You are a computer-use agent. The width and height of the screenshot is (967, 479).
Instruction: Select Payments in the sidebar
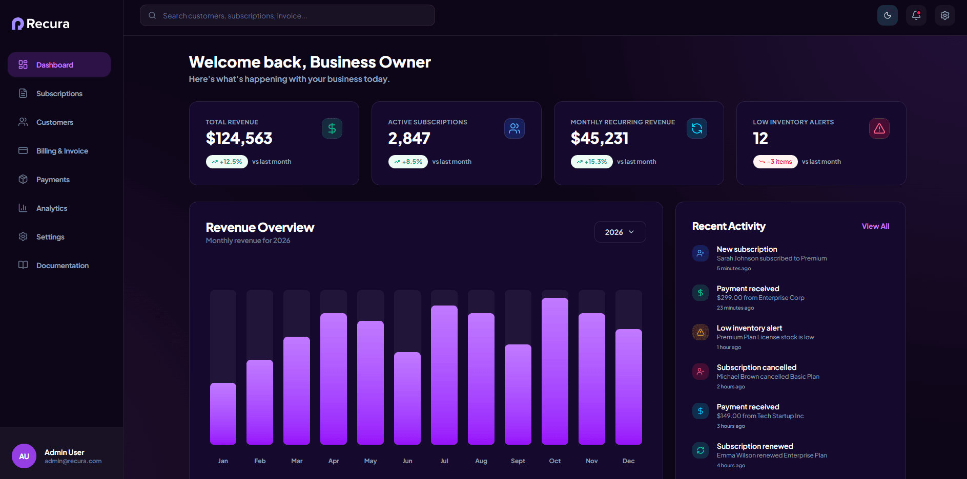[59, 179]
